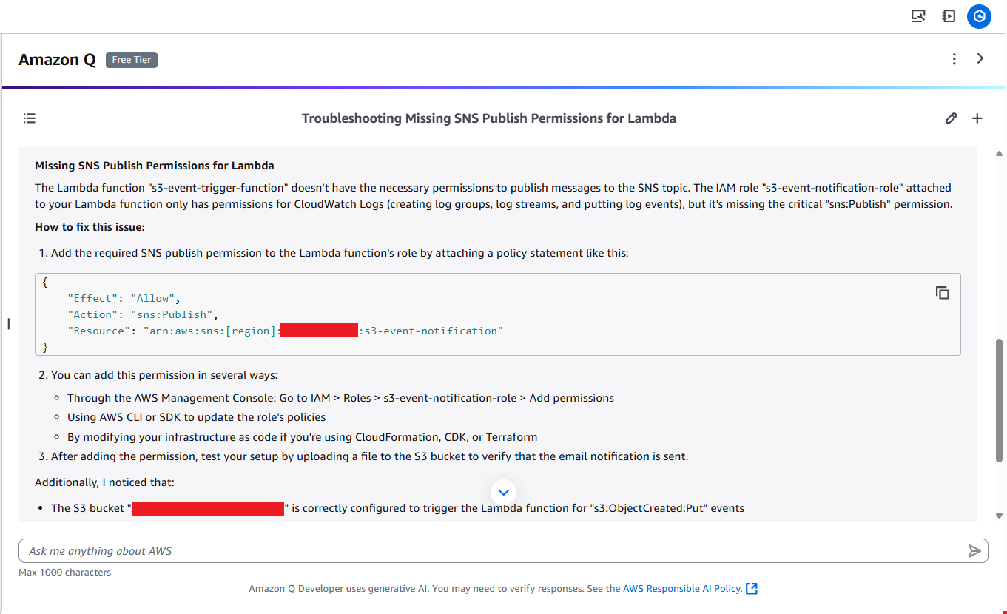Click the chat scrollbar thumb

(1000, 400)
